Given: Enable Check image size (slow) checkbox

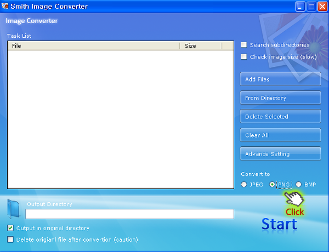Looking at the screenshot, I should [244, 57].
